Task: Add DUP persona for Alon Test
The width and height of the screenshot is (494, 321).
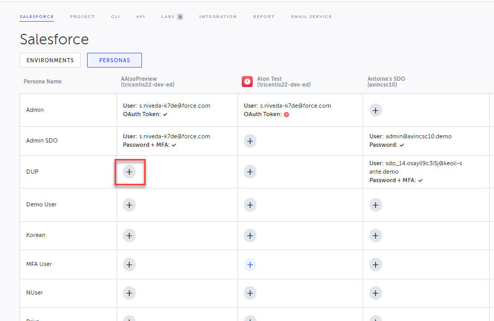Action: (x=250, y=172)
